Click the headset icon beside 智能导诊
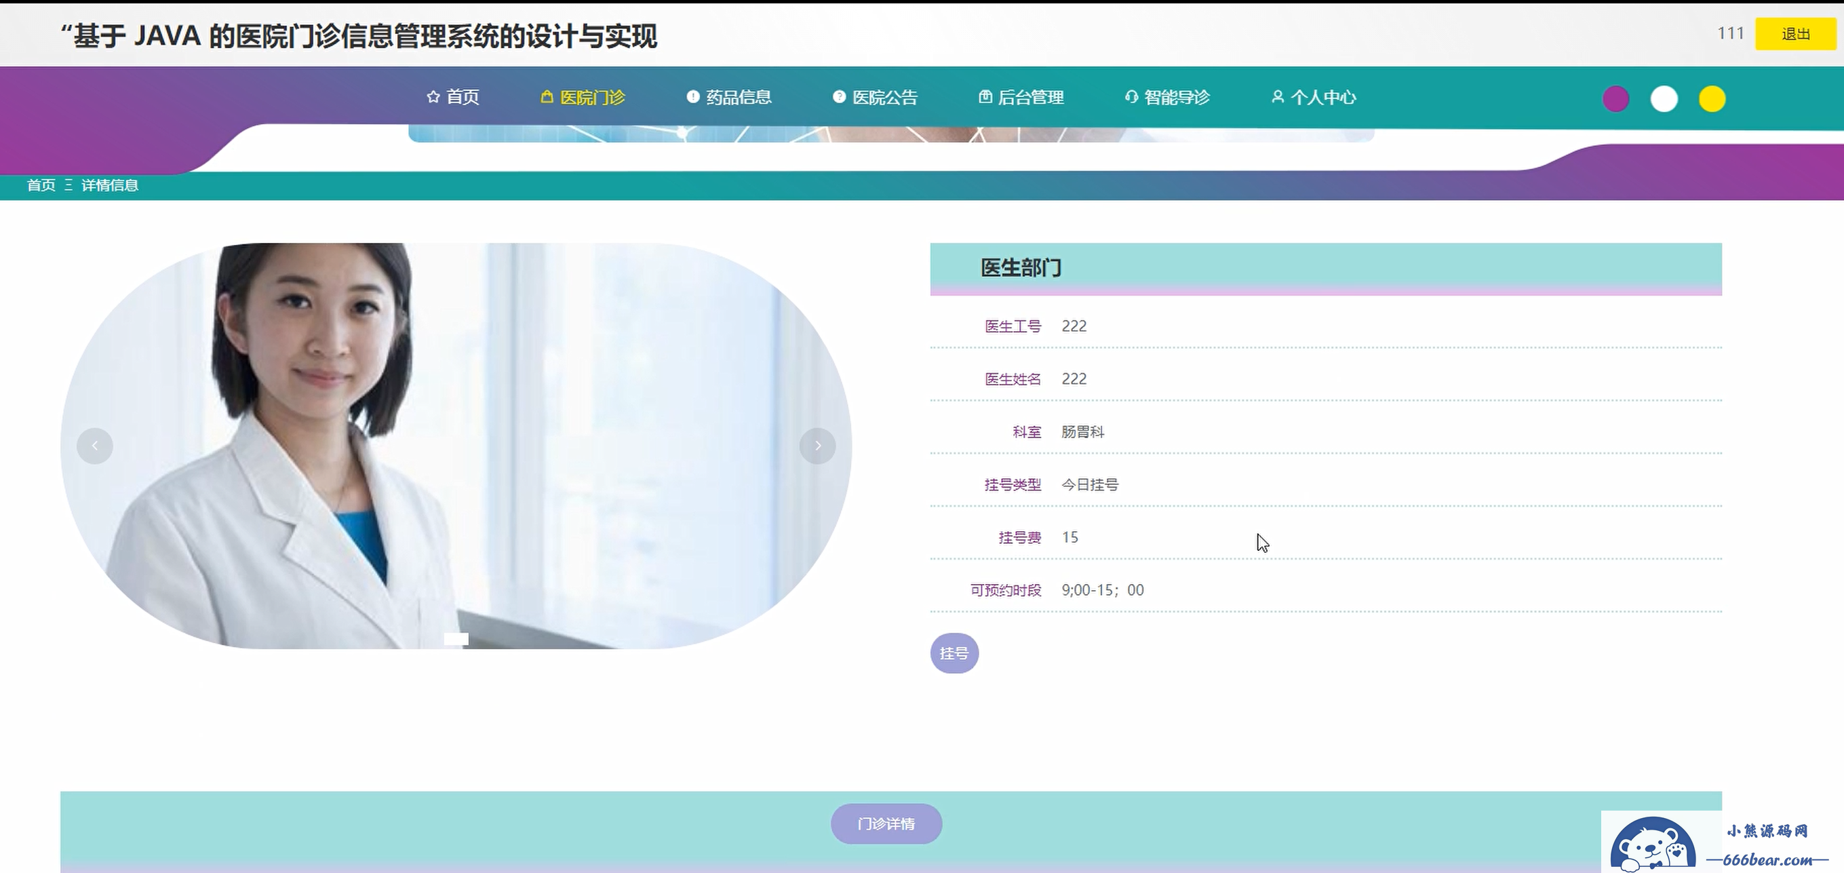Screen dimensions: 1844x873 coord(1131,97)
